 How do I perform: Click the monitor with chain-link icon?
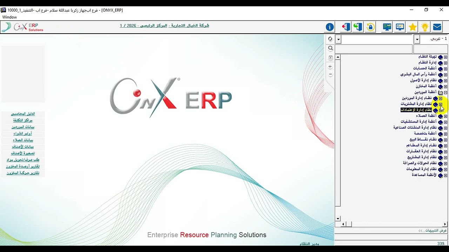pos(400,27)
